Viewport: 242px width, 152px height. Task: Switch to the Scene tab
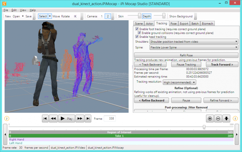point(139,24)
